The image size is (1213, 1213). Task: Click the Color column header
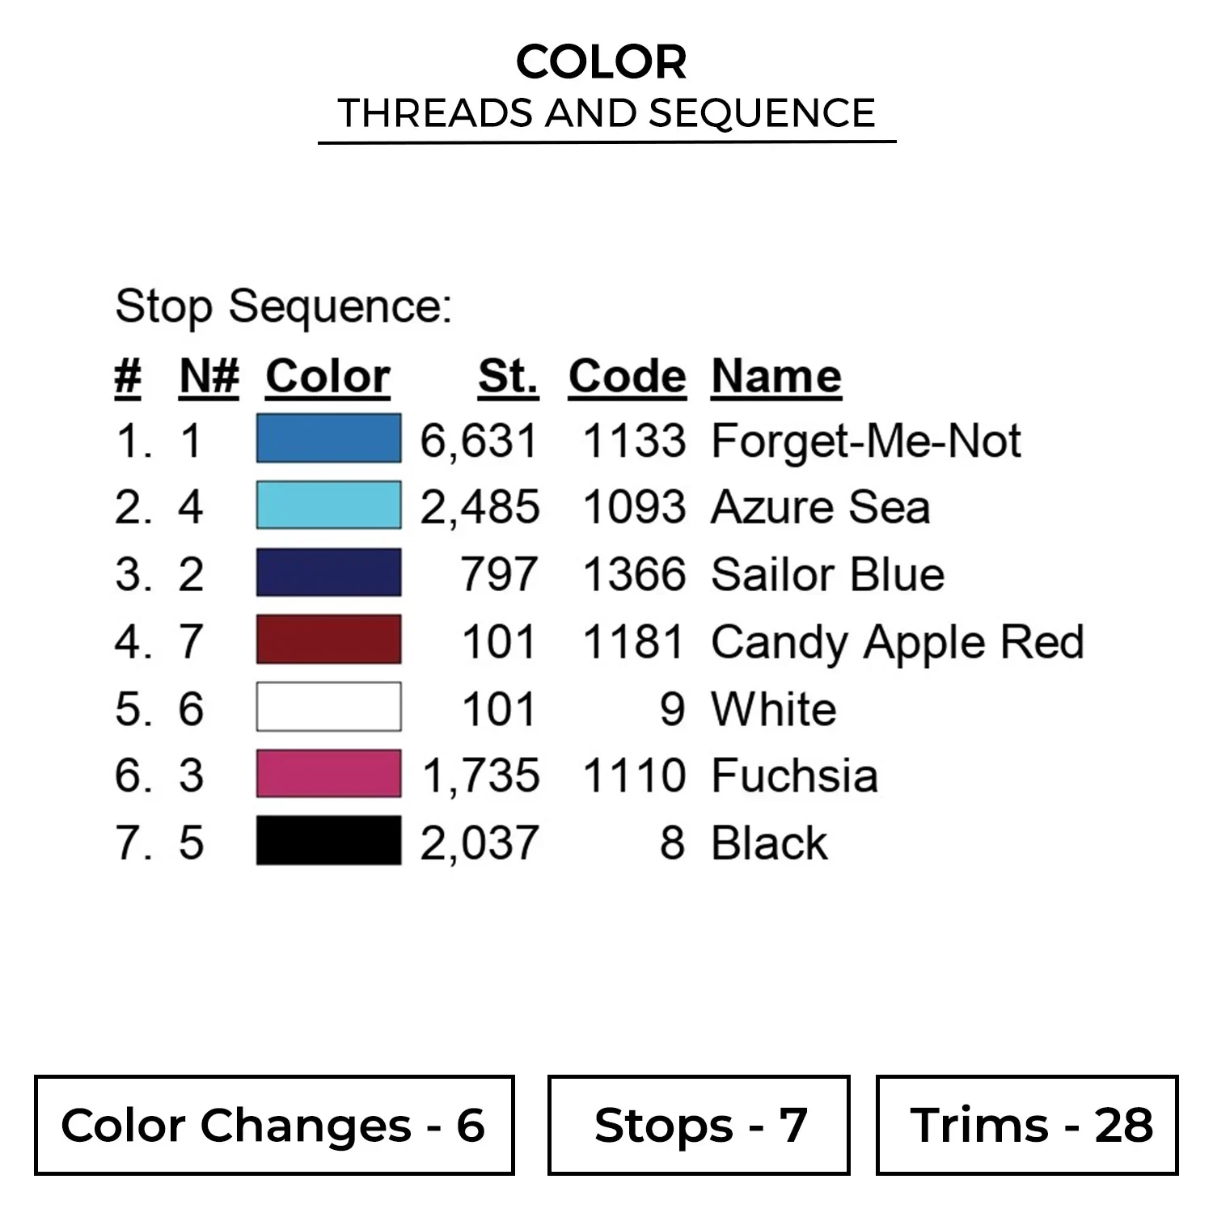[328, 377]
